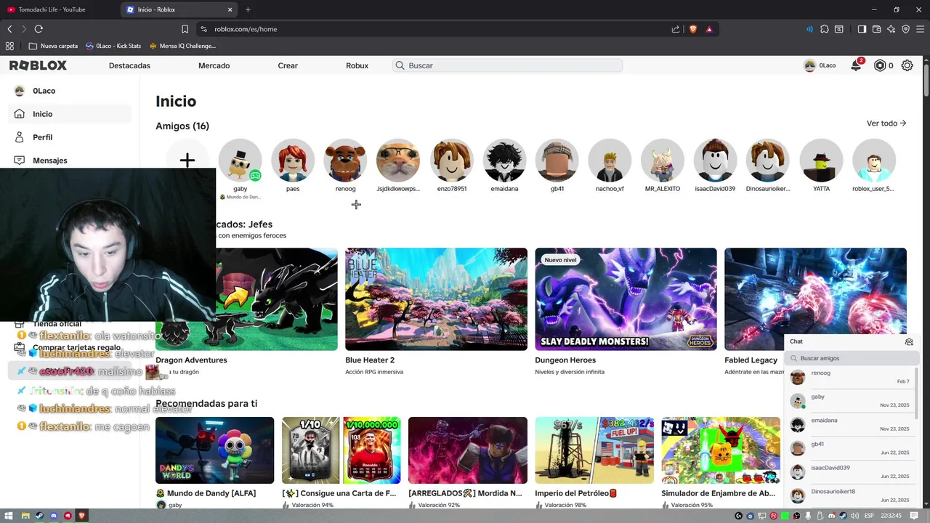The image size is (930, 523).
Task: Open the Brave VPN shield icon
Action: pyautogui.click(x=905, y=29)
